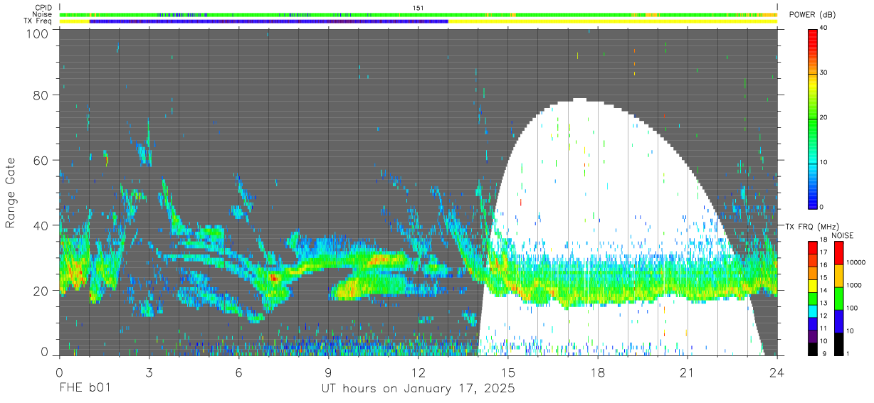Click the blue portion of the TX Freq strip
The image size is (874, 403).
(269, 21)
